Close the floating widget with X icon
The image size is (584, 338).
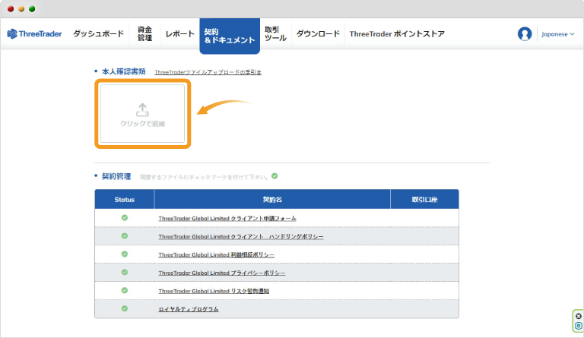pyautogui.click(x=579, y=317)
